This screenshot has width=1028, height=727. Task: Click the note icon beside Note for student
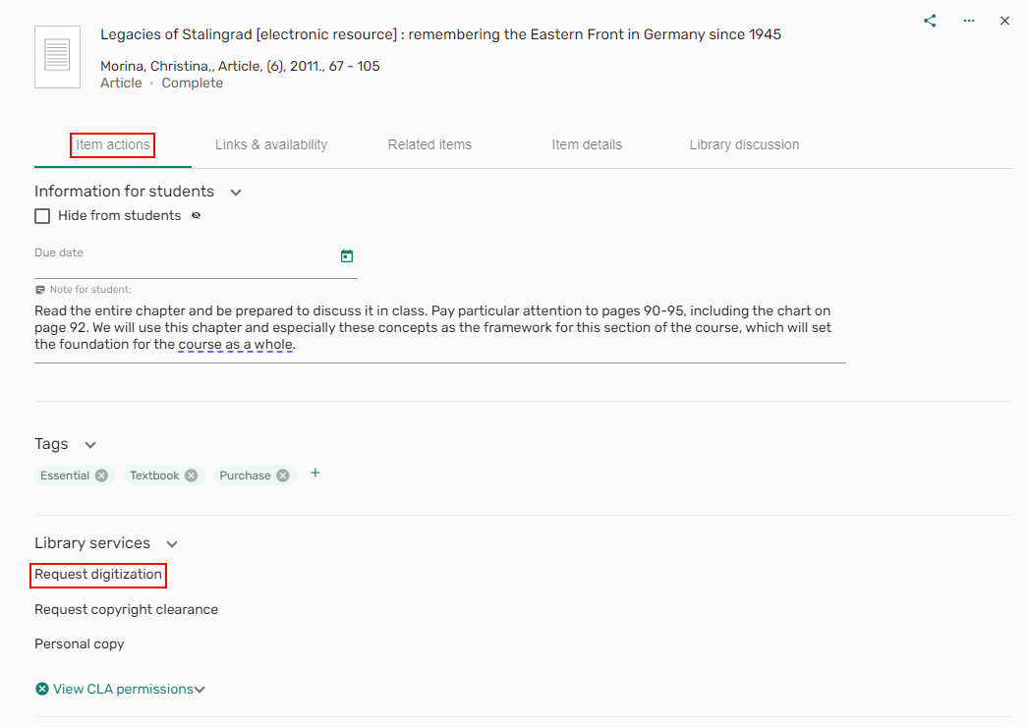(40, 290)
